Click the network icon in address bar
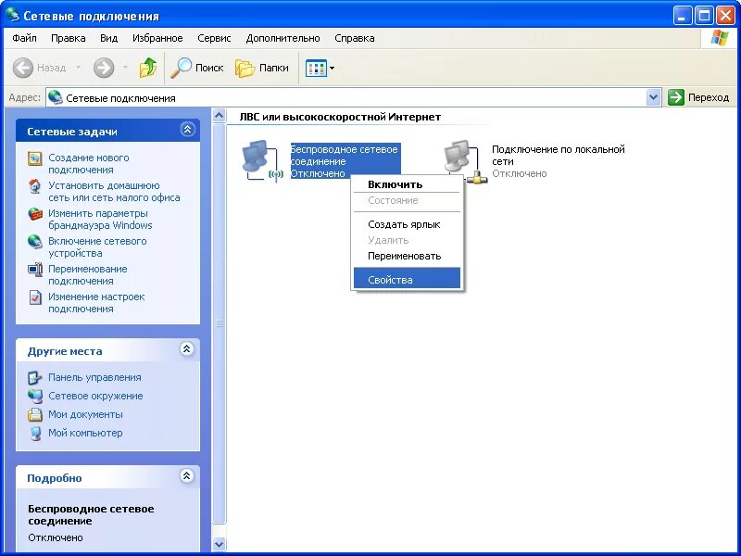741x556 pixels. tap(56, 97)
